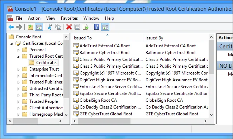Expand the Enterprise Trust node
The height and width of the screenshot is (139, 233).
coord(18,69)
